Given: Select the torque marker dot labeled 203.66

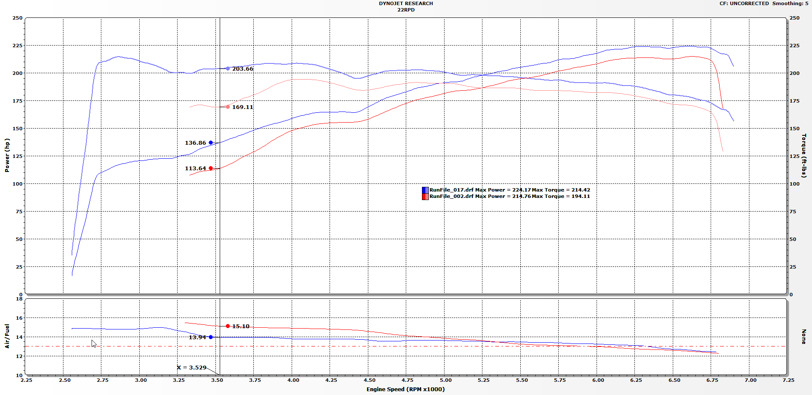Looking at the screenshot, I should [228, 69].
